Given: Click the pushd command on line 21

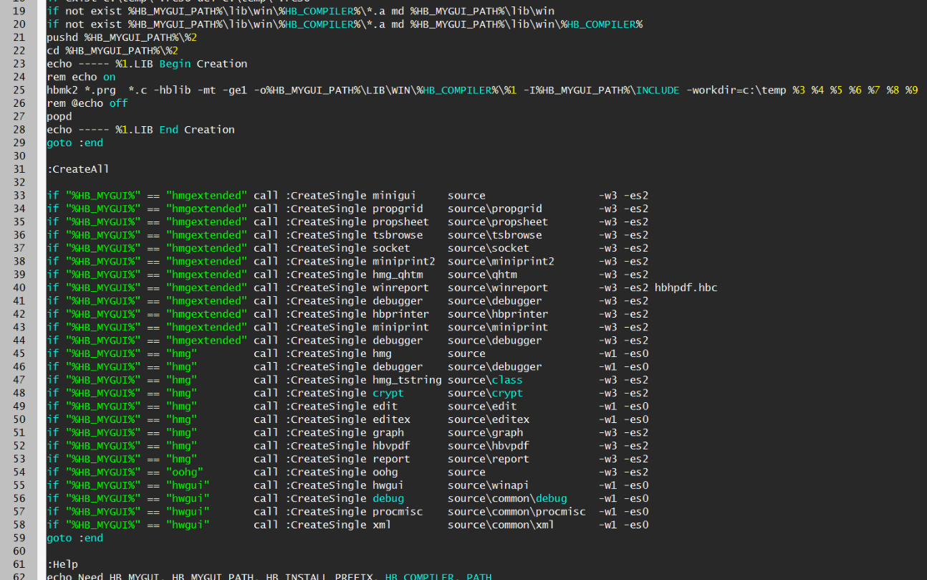Looking at the screenshot, I should pyautogui.click(x=62, y=37).
